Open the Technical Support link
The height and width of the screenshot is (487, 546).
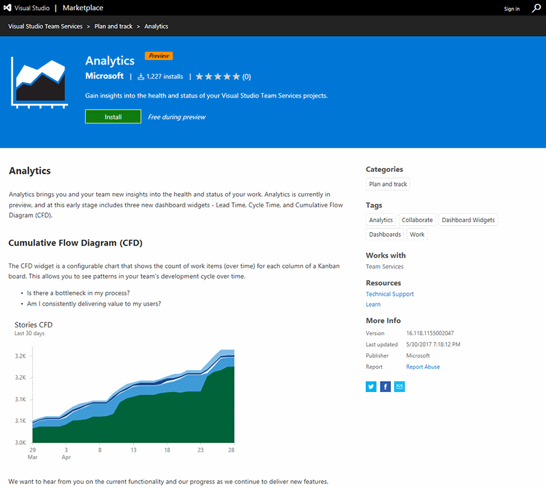pyautogui.click(x=390, y=294)
